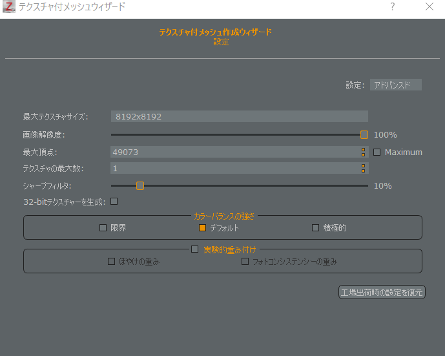The width and height of the screenshot is (445, 356).
Task: Open the 最大テクスチャサイズ 8192x8192 dropdown
Action: pos(239,116)
